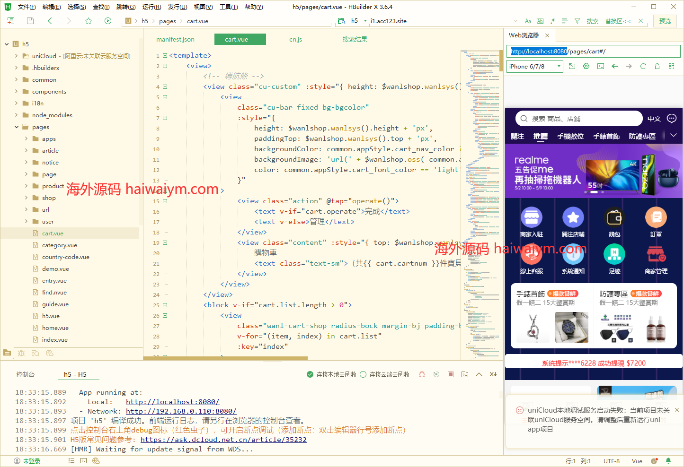684x467 pixels.
Task: Select the 连接本地云函数 radio option
Action: click(x=310, y=374)
